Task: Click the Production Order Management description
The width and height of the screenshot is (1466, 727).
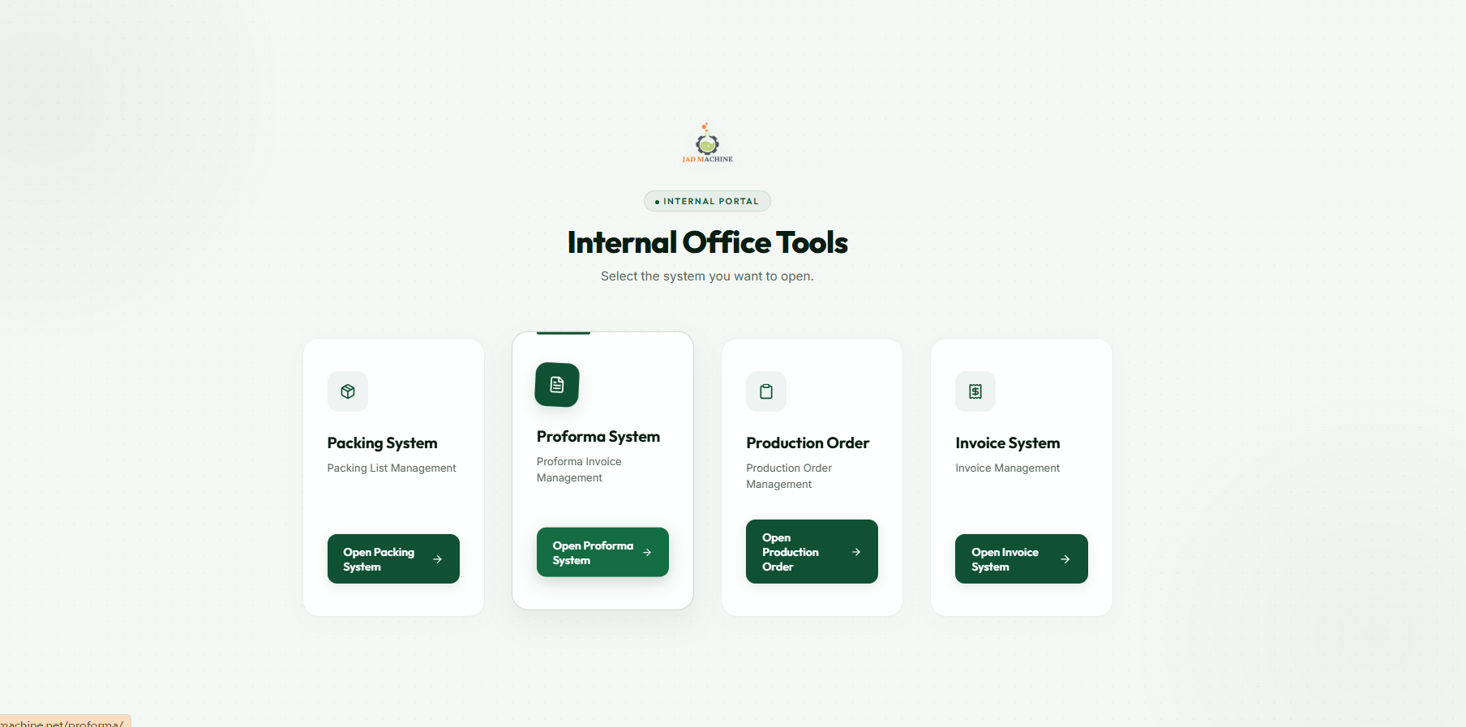Action: click(789, 477)
